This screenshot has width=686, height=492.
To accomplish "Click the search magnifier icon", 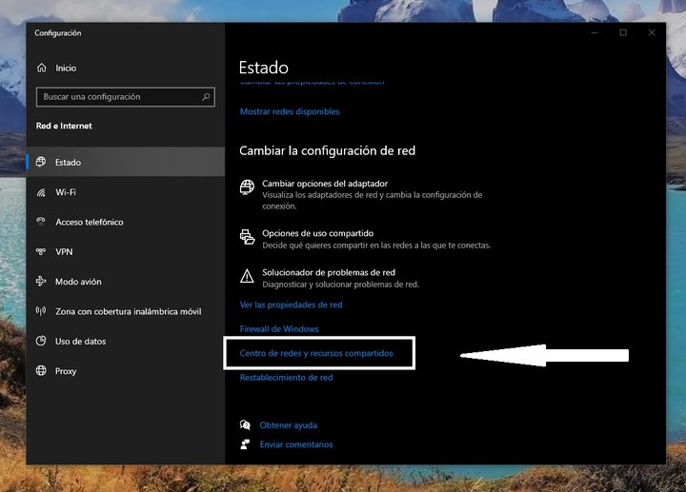I will [x=206, y=97].
